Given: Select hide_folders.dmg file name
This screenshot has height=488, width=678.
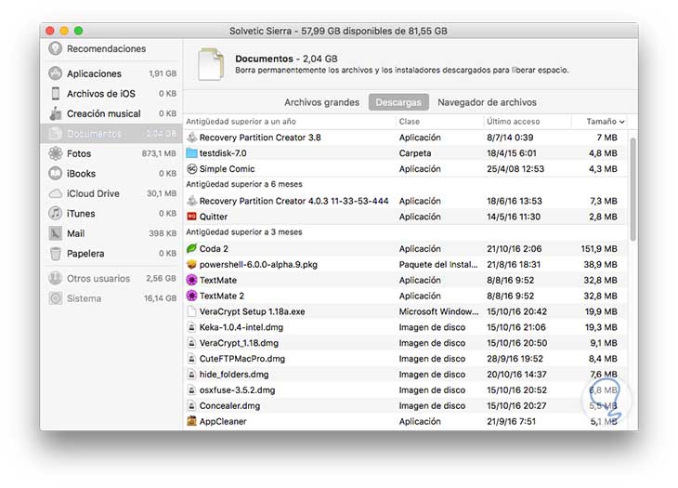Looking at the screenshot, I should tap(234, 375).
